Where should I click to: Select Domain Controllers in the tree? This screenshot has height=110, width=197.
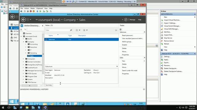tap(34, 62)
